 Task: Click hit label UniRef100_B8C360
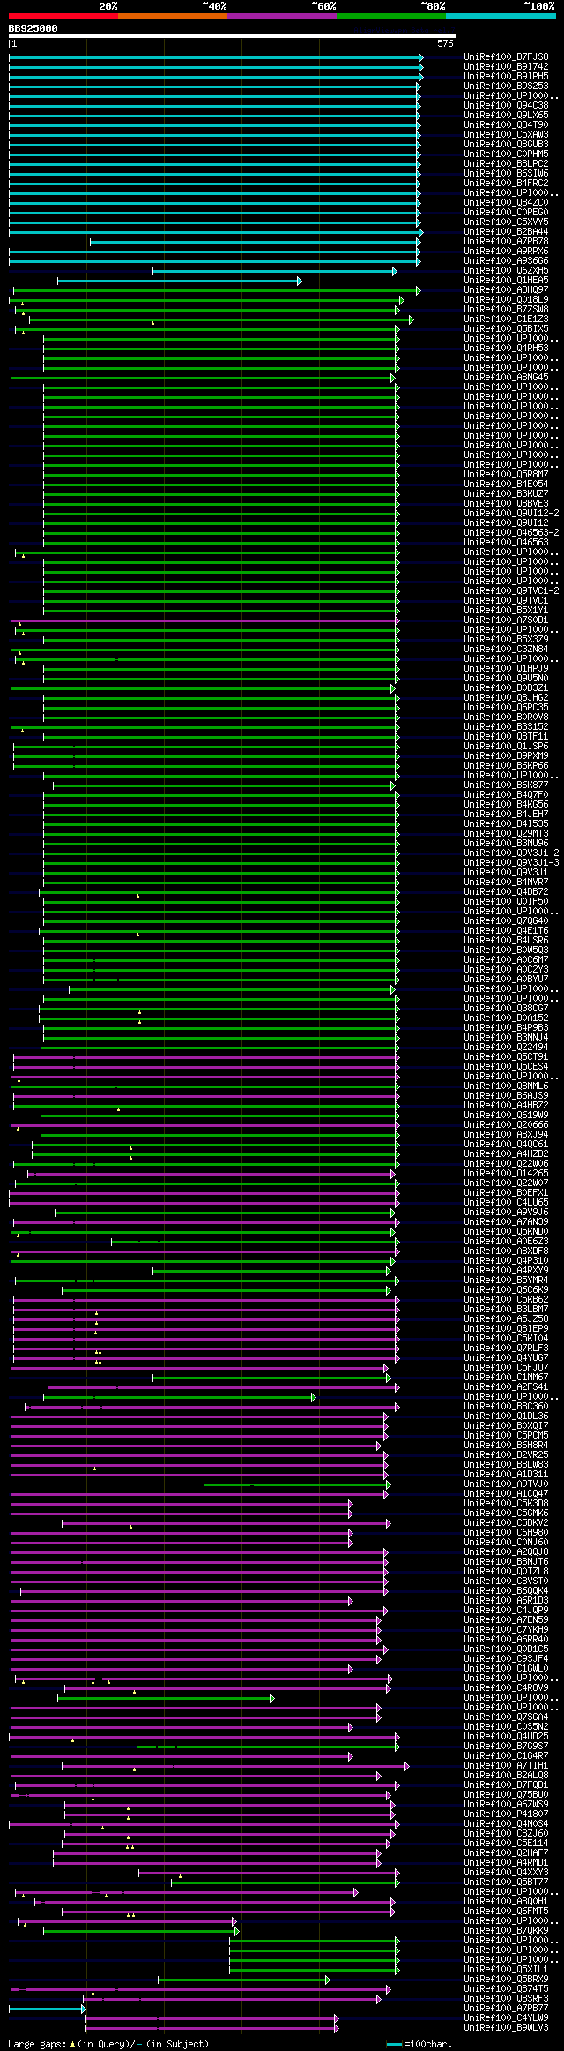coord(506,1407)
